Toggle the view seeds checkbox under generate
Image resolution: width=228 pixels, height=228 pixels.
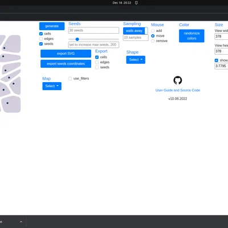41,44
